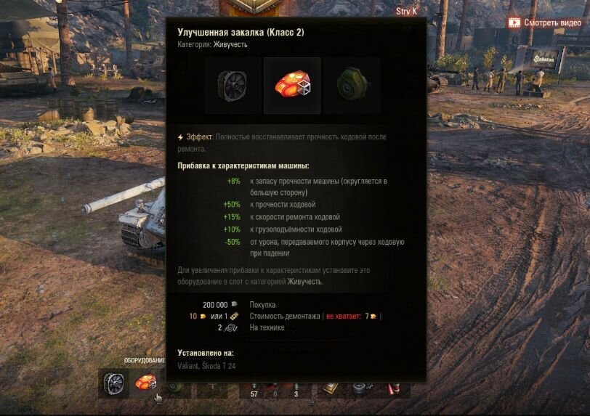Click the highlighted orange hardening thumbnail
The image size is (590, 416).
click(292, 86)
